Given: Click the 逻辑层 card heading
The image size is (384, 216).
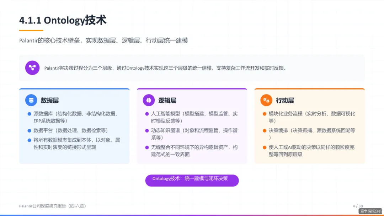Looking at the screenshot, I should coord(167,100).
